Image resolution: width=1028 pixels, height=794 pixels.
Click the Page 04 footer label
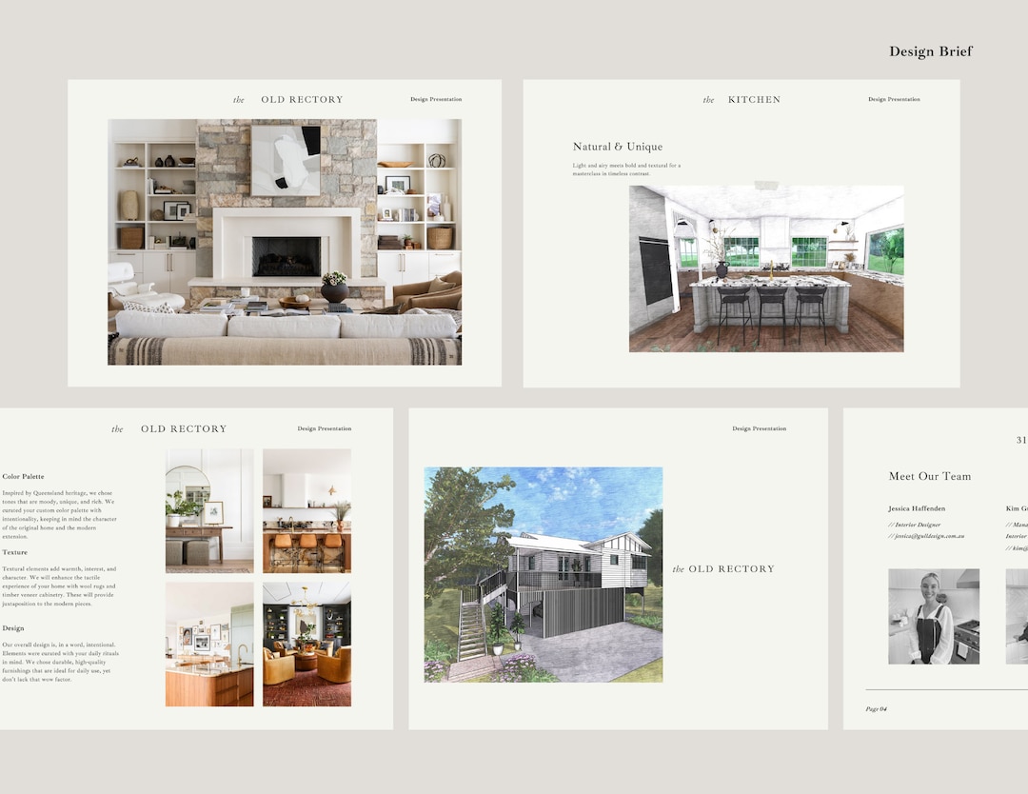coord(875,708)
